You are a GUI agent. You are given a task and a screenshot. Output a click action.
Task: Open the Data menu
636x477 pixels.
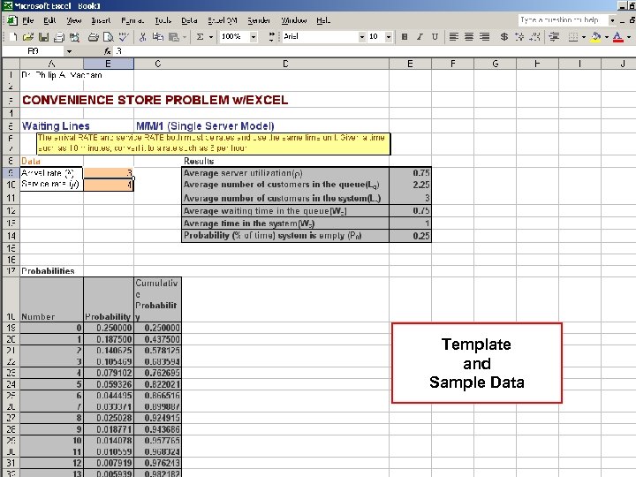click(x=189, y=20)
